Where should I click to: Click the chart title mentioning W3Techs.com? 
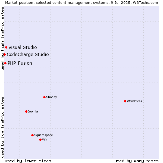coord(81,3)
